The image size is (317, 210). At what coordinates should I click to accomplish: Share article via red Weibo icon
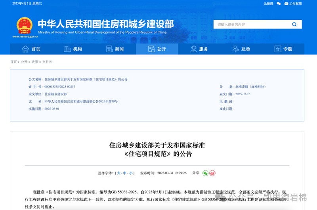pos(212,173)
